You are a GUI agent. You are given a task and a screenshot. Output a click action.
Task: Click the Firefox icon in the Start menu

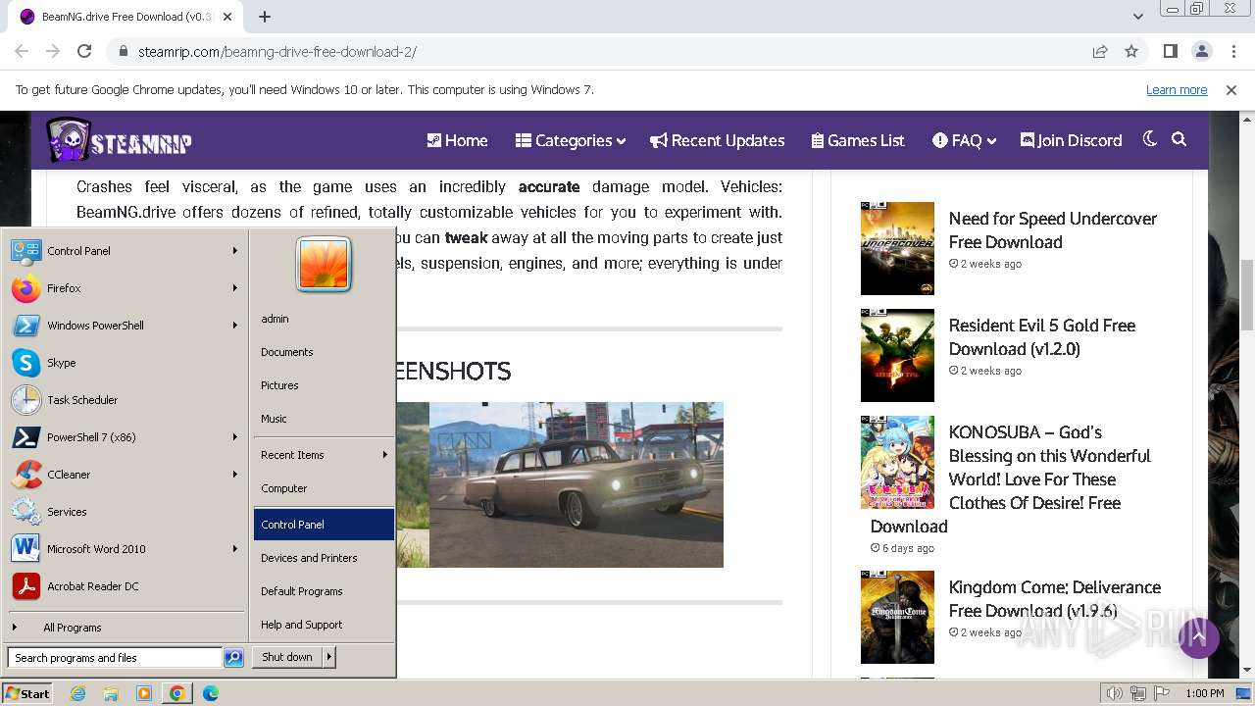tap(25, 288)
